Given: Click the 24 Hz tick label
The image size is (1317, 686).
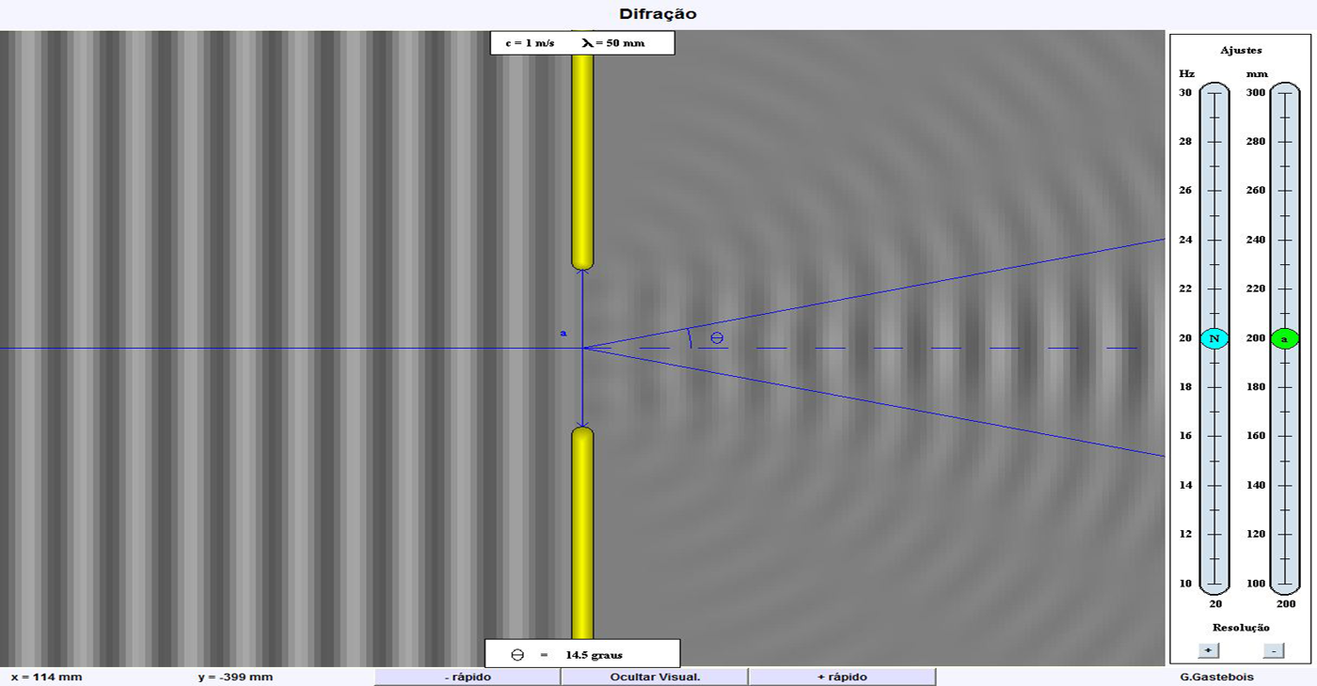Looking at the screenshot, I should (x=1185, y=240).
